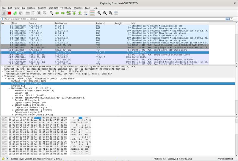Click the Save capture file icon
238x161 pixels.
[x=33, y=13]
